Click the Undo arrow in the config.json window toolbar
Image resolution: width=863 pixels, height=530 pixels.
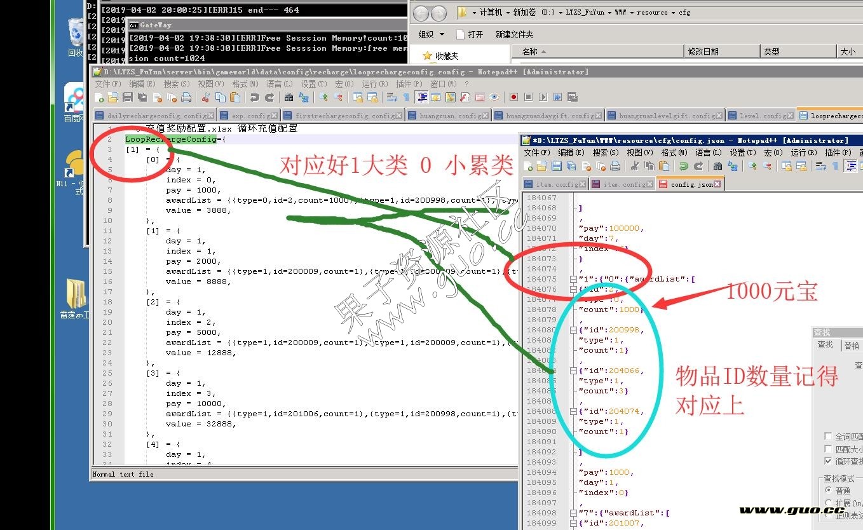(684, 166)
